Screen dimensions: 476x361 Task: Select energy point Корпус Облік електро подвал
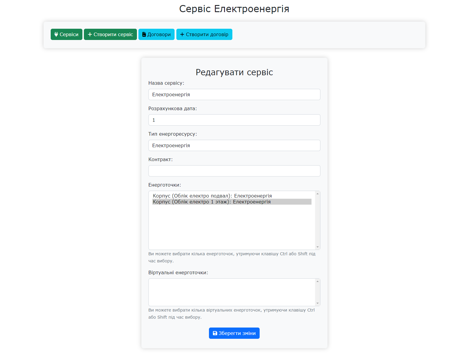pos(212,195)
